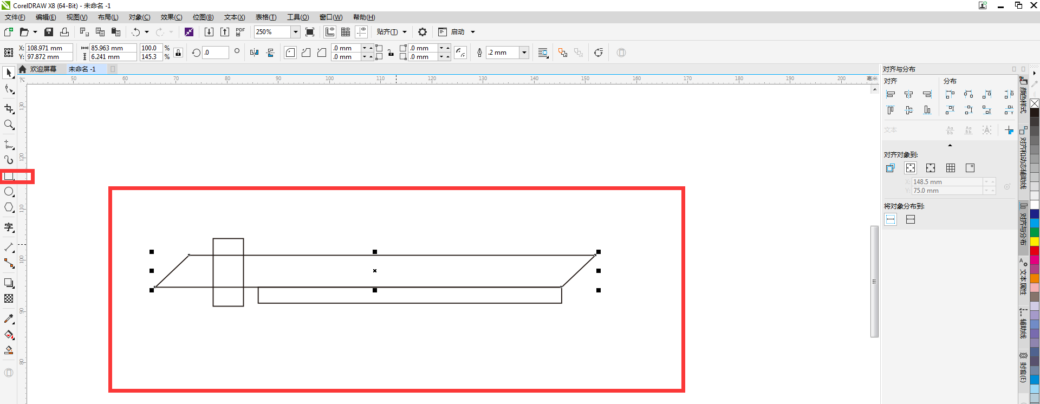Image resolution: width=1040 pixels, height=404 pixels.
Task: Pick the Polygon tool
Action: [9, 208]
